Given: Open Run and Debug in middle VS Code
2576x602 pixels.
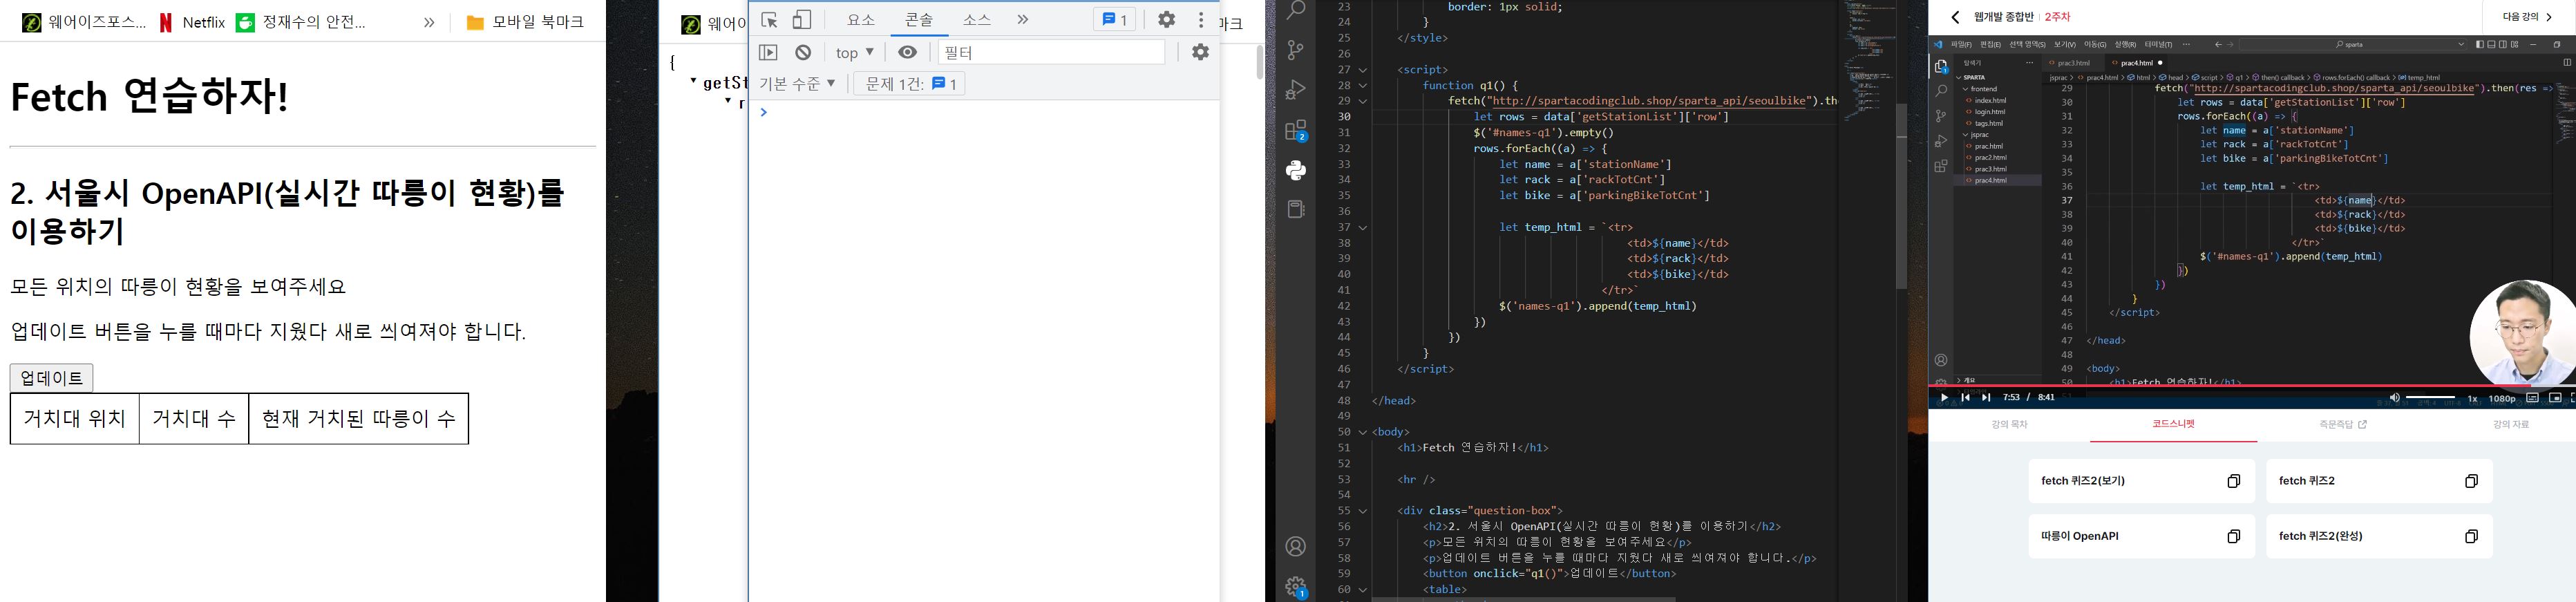Looking at the screenshot, I should tap(1296, 90).
